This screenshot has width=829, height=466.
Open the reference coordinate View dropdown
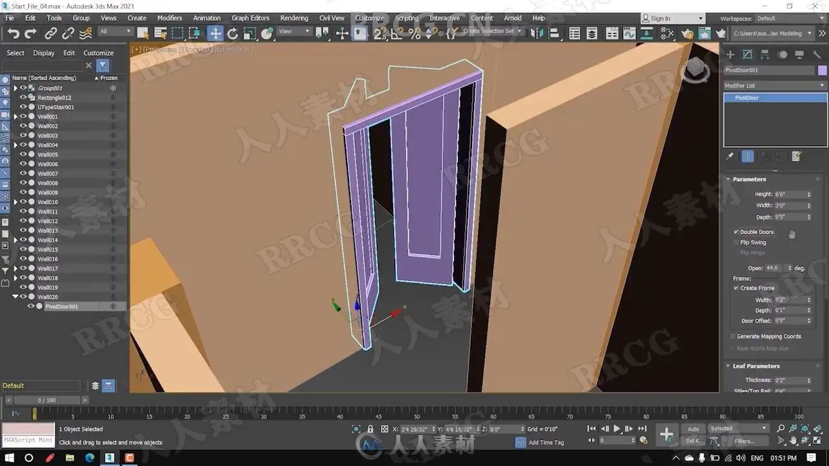pyautogui.click(x=293, y=32)
